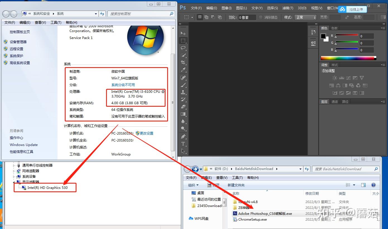The image size is (388, 229).
Task: Add a Vibrance adjustment
Action: (x=362, y=78)
